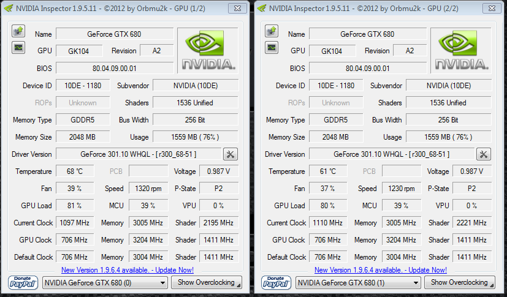Image resolution: width=507 pixels, height=297 pixels.
Task: Open GPU selector dropdown showing GTX 680 (1)
Action: [358, 283]
